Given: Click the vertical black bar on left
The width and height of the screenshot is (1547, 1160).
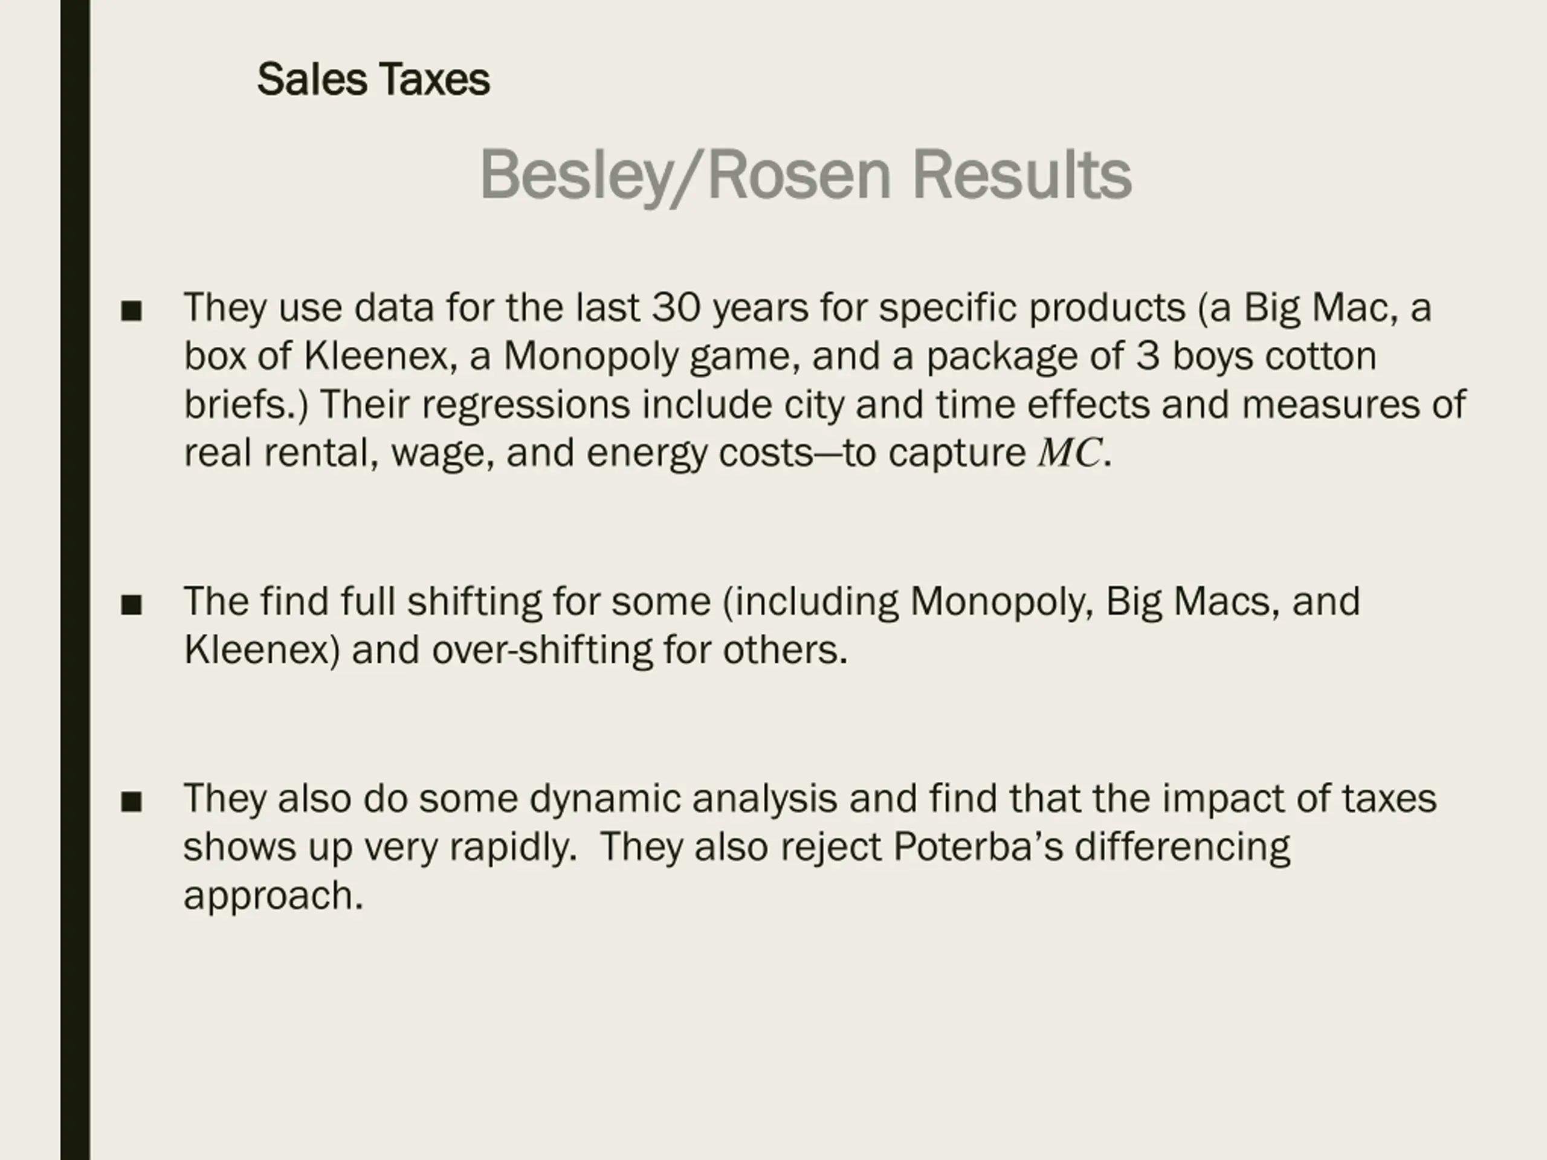Looking at the screenshot, I should click(x=75, y=581).
